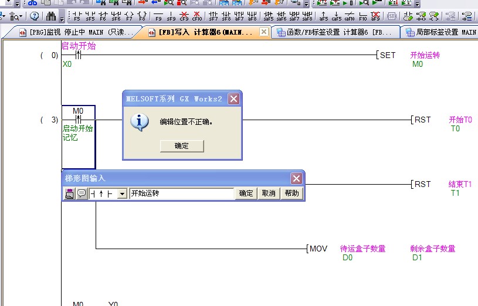The image size is (478, 306).
Task: Open the contact type dropdown in ladder input
Action: (122, 193)
